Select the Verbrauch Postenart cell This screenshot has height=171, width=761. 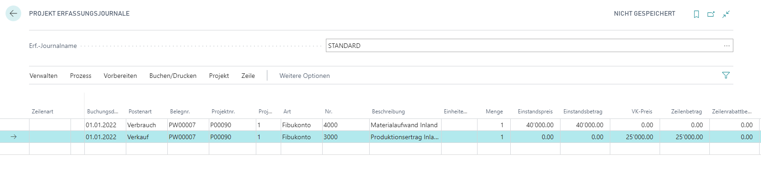[x=147, y=125]
